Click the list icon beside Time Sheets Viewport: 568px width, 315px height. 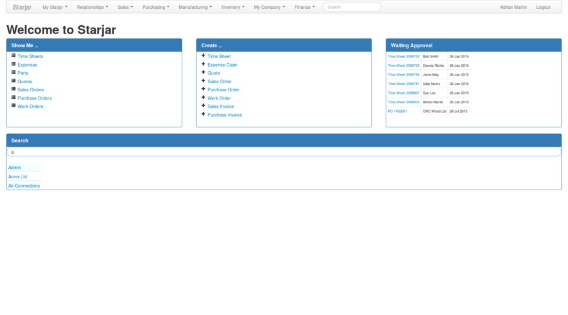pyautogui.click(x=14, y=56)
